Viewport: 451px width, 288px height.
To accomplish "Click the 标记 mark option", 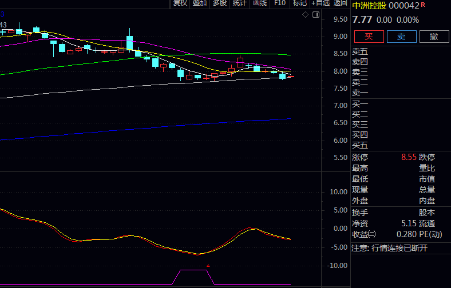I will click(x=299, y=3).
